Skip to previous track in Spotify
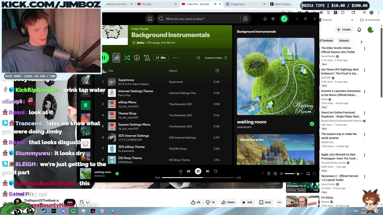Image resolution: width=383 pixels, height=215 pixels. [x=189, y=171]
